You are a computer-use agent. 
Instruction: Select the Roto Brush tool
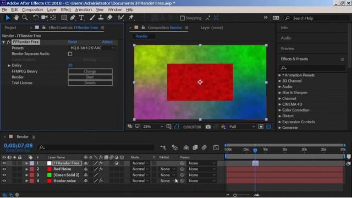point(121,18)
